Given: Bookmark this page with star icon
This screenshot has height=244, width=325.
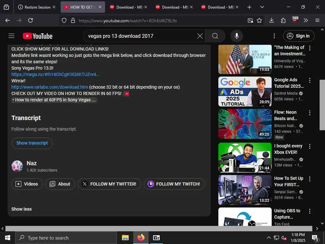Looking at the screenshot, I should pos(259,20).
